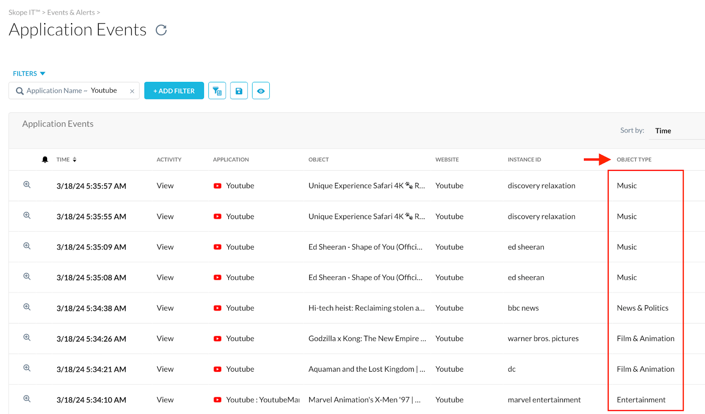Image resolution: width=705 pixels, height=414 pixels.
Task: Click Film & Animation in Godzilla row
Action: pyautogui.click(x=646, y=338)
